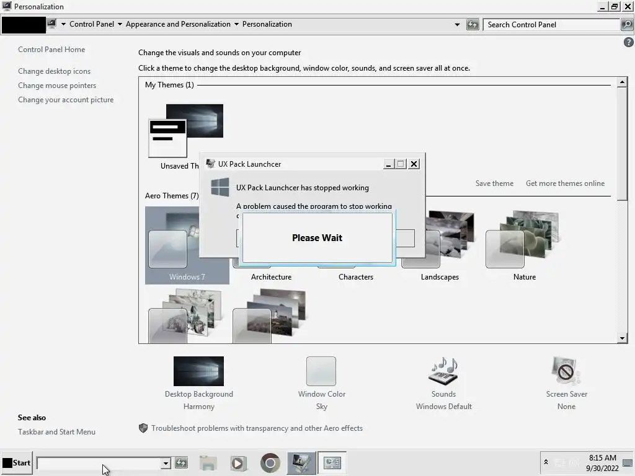The width and height of the screenshot is (635, 476).
Task: Open the taskbar address combo box dropdown
Action: click(165, 463)
